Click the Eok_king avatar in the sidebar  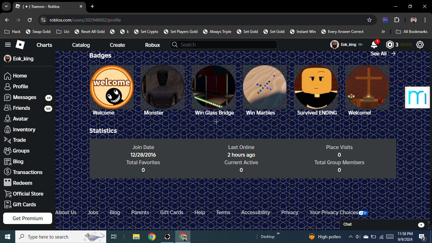8,59
